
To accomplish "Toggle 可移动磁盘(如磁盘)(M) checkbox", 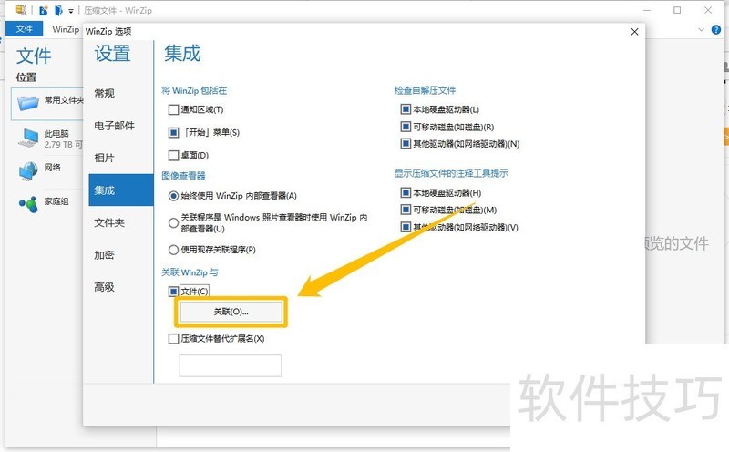I will click(406, 210).
